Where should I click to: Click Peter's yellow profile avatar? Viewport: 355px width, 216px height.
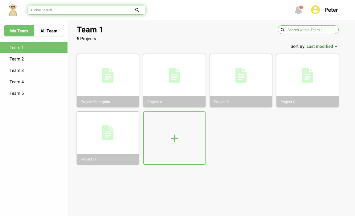coord(315,10)
